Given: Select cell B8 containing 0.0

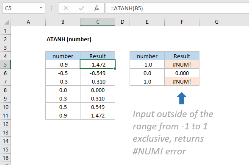Looking at the screenshot, I should click(63, 90).
